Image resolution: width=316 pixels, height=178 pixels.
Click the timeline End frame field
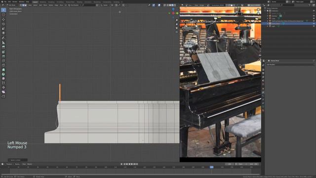(x=253, y=164)
